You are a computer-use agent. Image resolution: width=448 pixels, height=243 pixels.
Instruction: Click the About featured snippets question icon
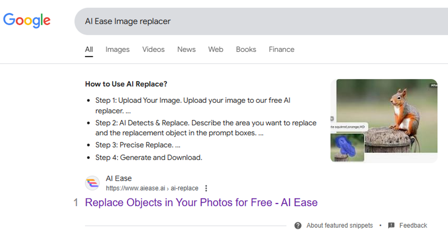pos(298,226)
